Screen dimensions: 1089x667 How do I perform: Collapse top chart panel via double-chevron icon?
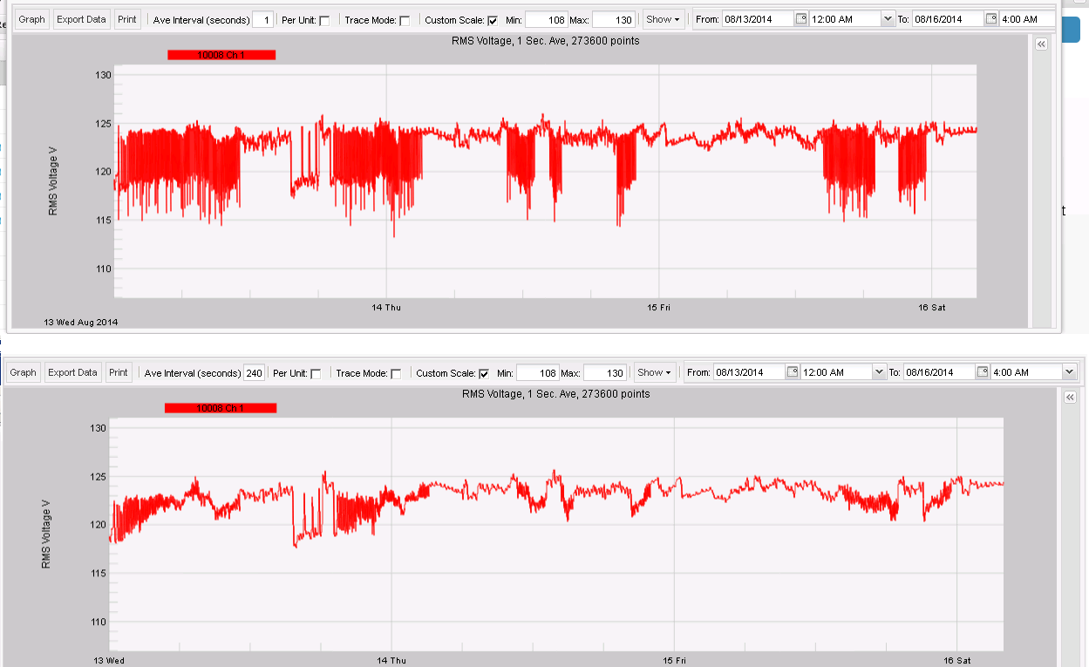pyautogui.click(x=1040, y=43)
